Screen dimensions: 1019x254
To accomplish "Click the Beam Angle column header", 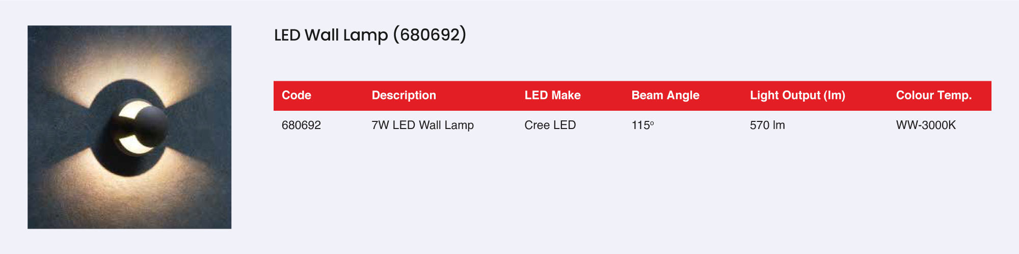I will [665, 96].
